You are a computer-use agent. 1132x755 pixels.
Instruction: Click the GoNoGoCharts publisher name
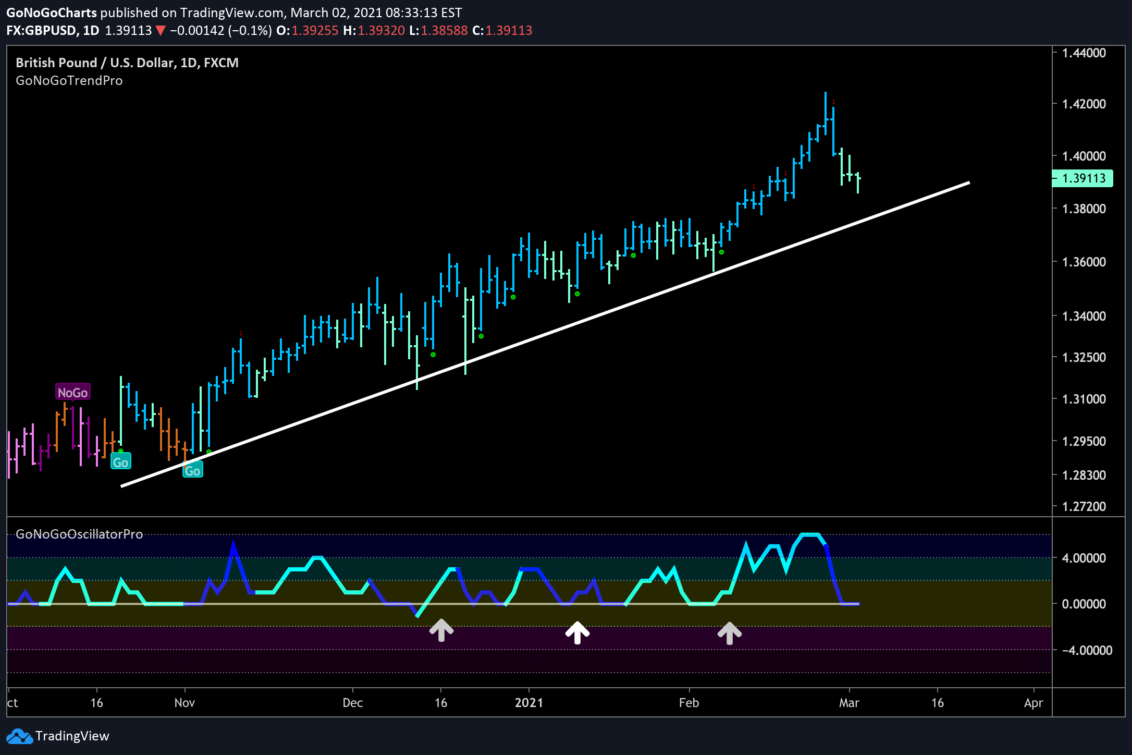(x=52, y=13)
